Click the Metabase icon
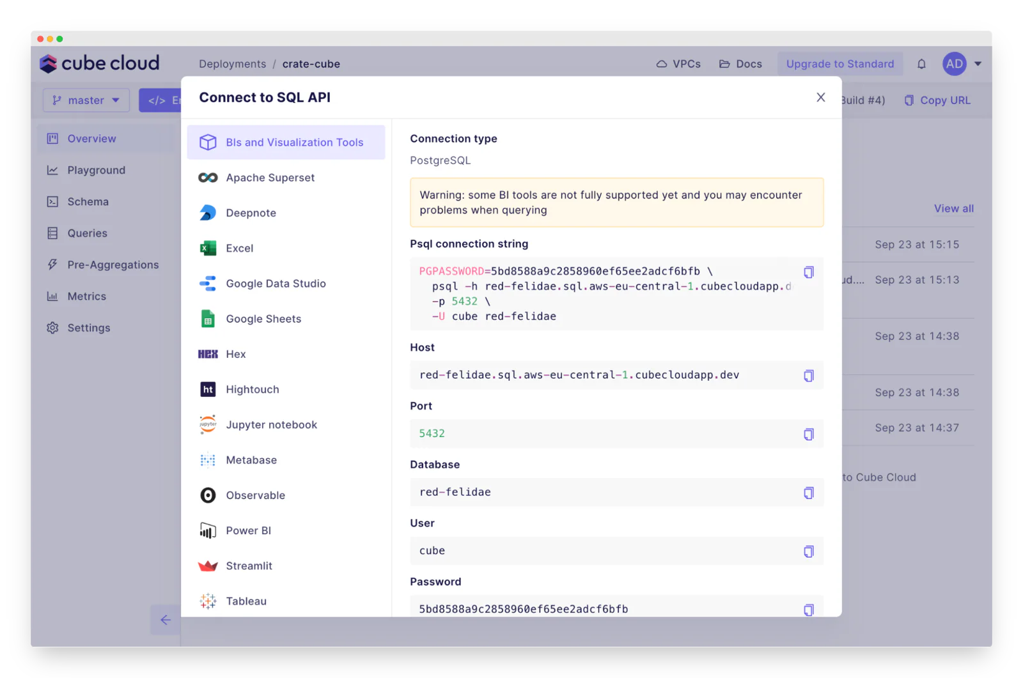This screenshot has height=678, width=1023. pos(208,459)
